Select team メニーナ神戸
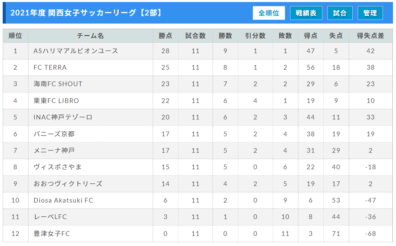Image resolution: width=396 pixels, height=246 pixels. [54, 150]
